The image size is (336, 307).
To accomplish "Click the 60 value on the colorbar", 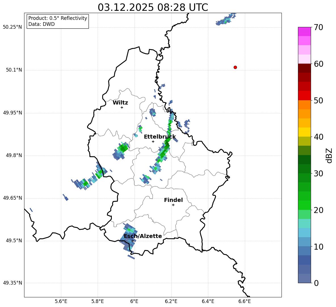I will pos(318,64).
